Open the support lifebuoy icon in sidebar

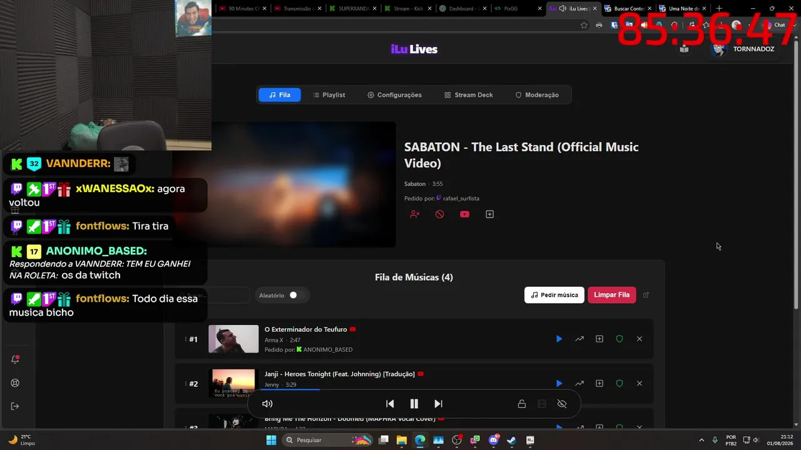[16, 383]
